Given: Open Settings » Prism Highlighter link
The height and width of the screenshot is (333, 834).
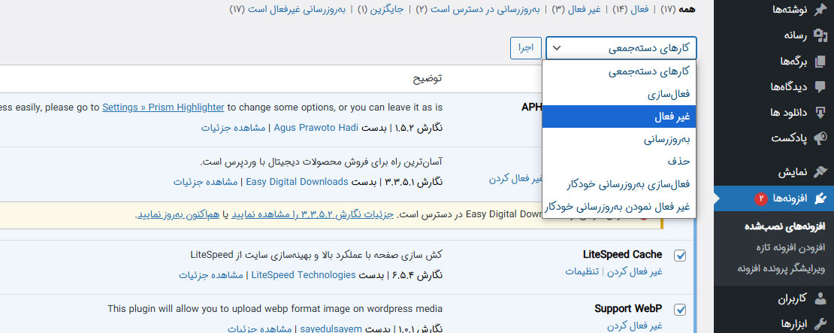Looking at the screenshot, I should click(x=163, y=107).
